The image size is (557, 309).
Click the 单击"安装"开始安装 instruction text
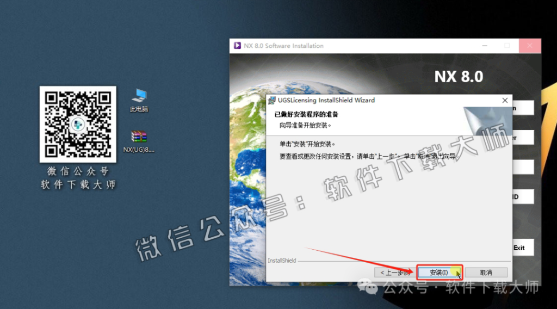click(307, 144)
